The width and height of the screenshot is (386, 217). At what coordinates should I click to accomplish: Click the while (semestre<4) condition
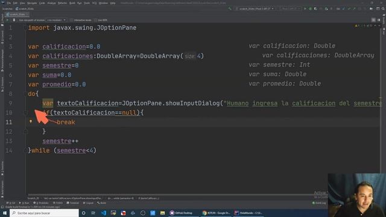pos(75,151)
